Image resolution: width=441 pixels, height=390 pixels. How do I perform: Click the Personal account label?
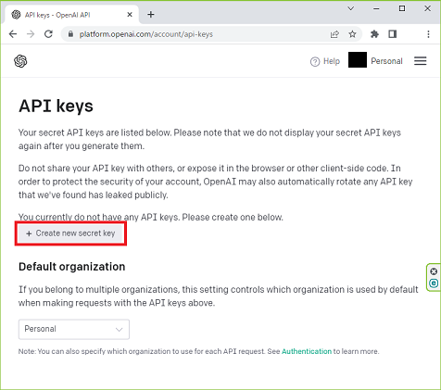pyautogui.click(x=386, y=61)
